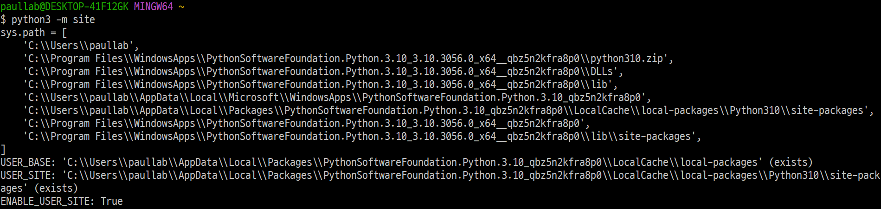This screenshot has width=881, height=209.
Task: Click the 'sys.path = [' line
Action: point(34,33)
